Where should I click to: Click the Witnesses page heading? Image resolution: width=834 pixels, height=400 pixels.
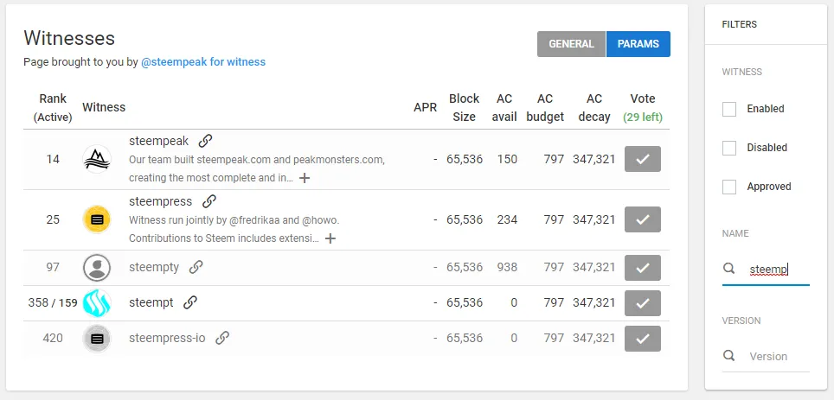tap(69, 38)
